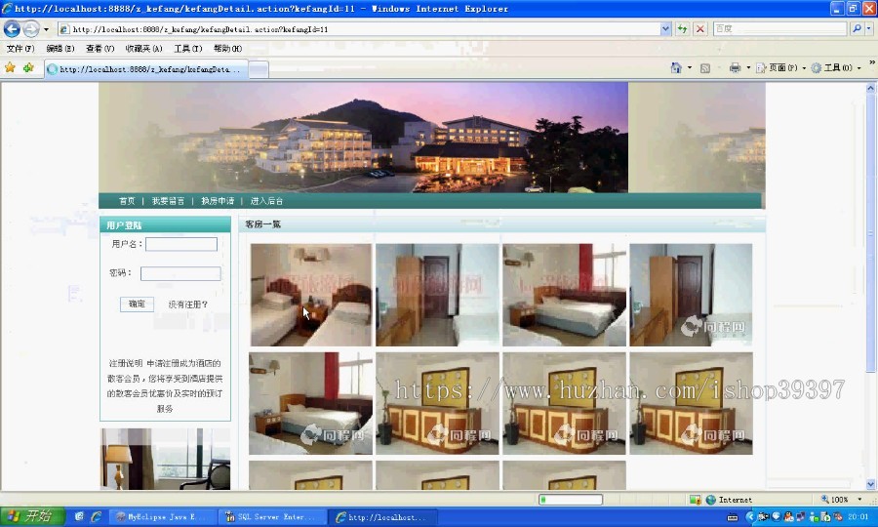Click the Print toolbar icon

(735, 68)
